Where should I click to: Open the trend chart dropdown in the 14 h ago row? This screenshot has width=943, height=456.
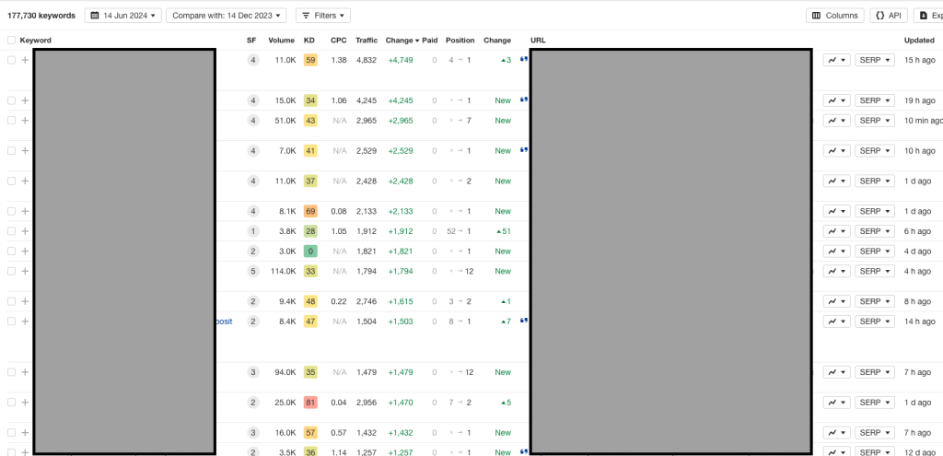click(x=836, y=322)
